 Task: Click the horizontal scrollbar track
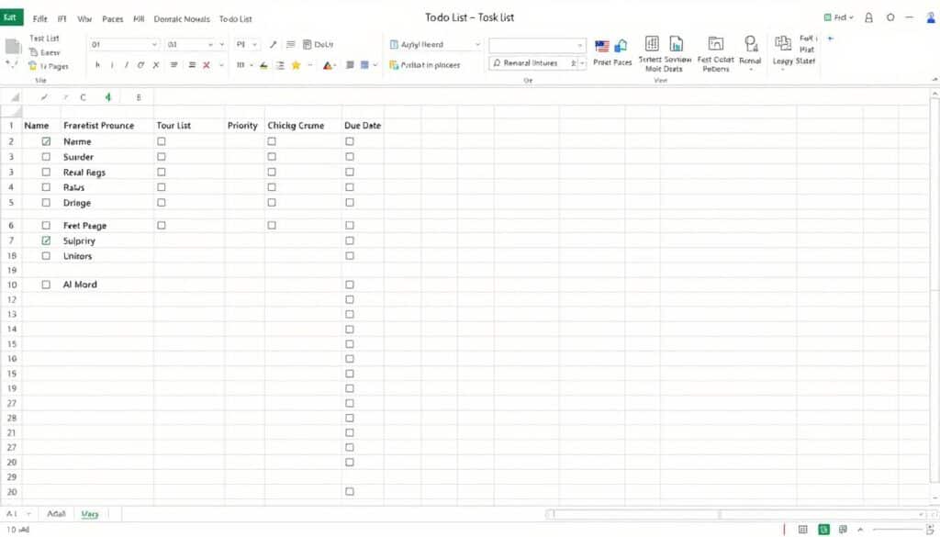click(x=737, y=514)
